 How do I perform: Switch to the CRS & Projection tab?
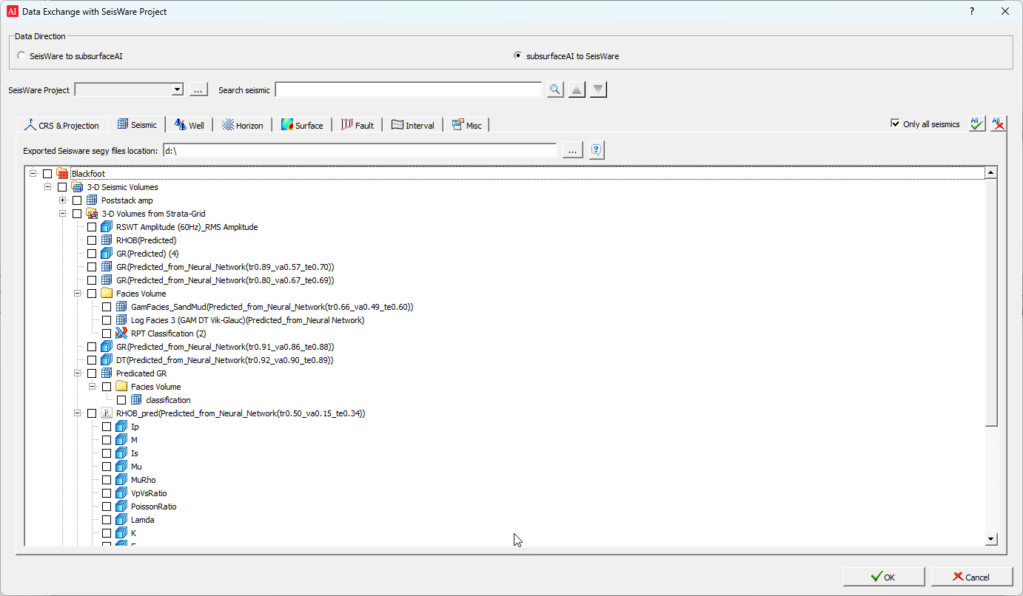[x=62, y=125]
